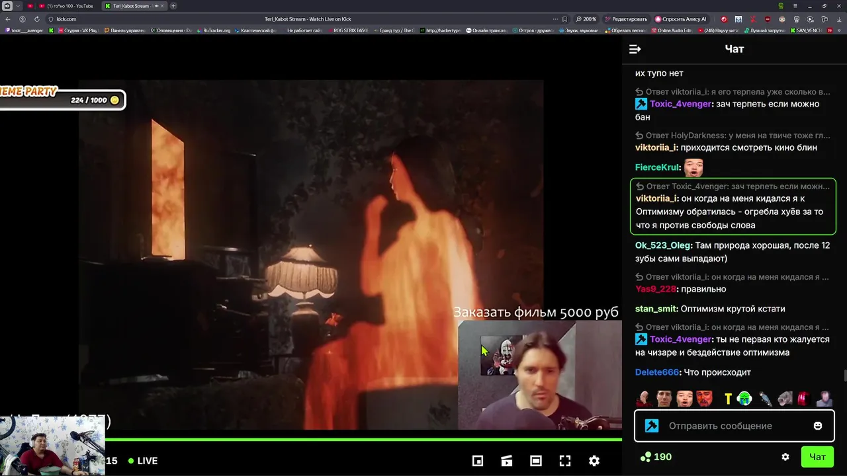Select the bird emote in the quick bar
847x476 pixels.
click(764, 399)
